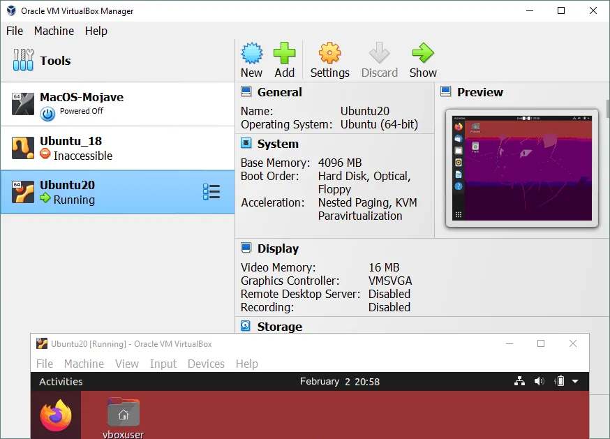Launch Firefox from the Ubuntu dock
This screenshot has height=439, width=610.
click(56, 415)
